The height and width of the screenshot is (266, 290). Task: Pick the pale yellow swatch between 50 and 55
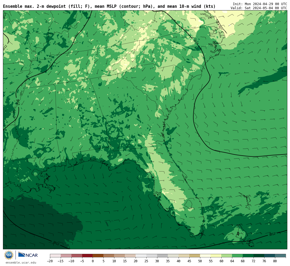coord(205,256)
